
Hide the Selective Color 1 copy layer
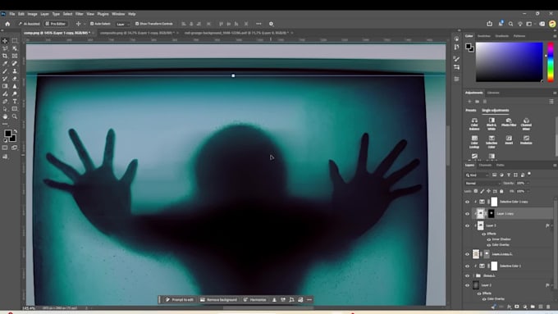pos(467,202)
